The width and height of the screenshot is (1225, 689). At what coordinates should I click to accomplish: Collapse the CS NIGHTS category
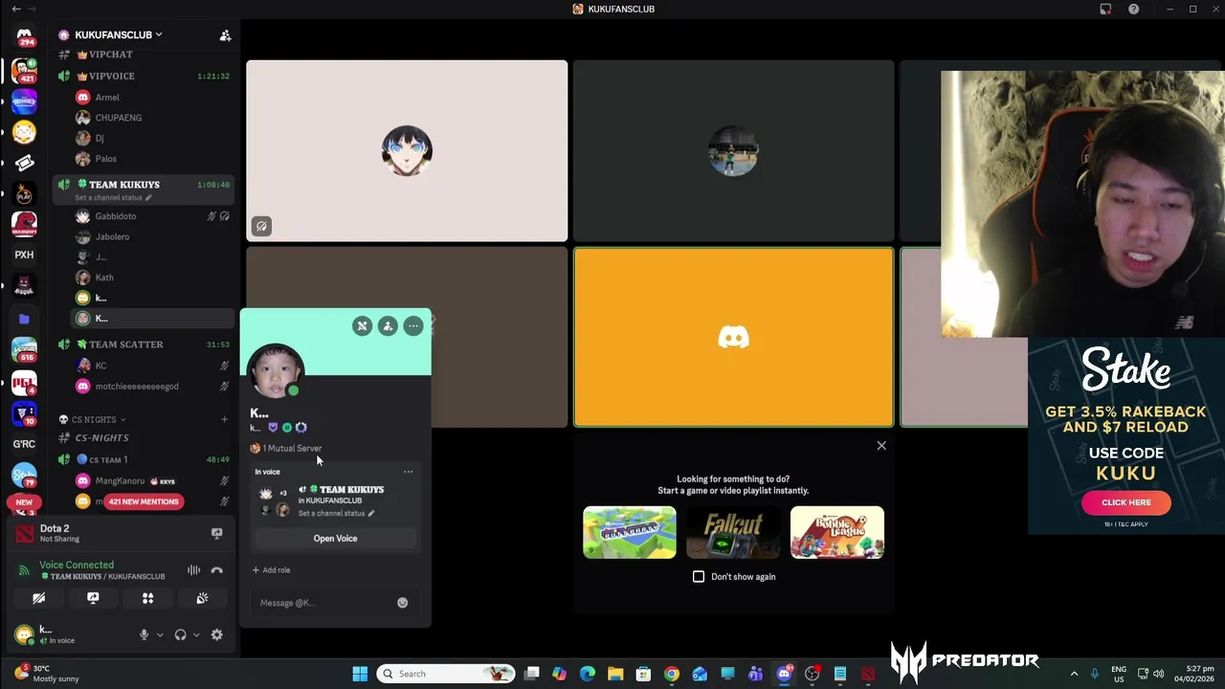tap(93, 419)
